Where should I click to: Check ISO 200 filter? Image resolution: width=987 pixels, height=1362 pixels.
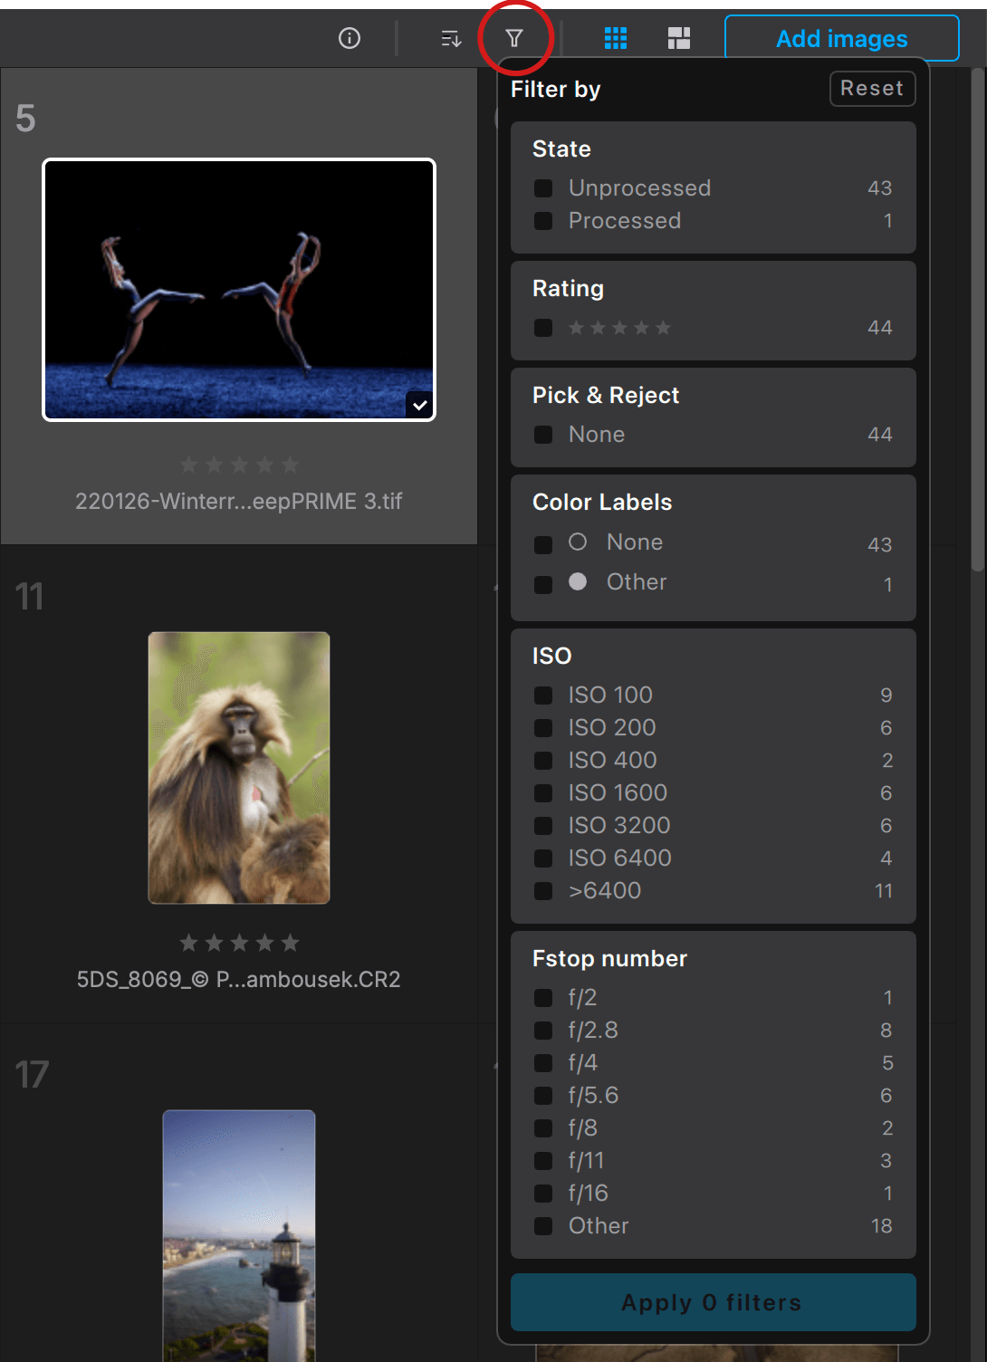(x=543, y=728)
